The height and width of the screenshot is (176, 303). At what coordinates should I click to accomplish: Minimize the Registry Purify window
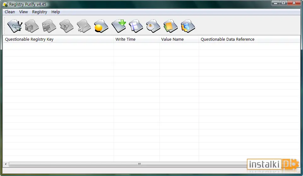click(x=276, y=3)
